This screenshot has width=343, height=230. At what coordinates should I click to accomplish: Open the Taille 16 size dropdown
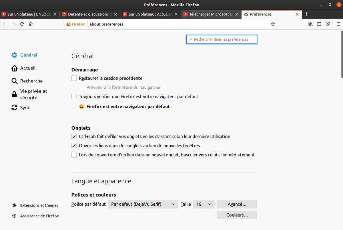tap(204, 204)
